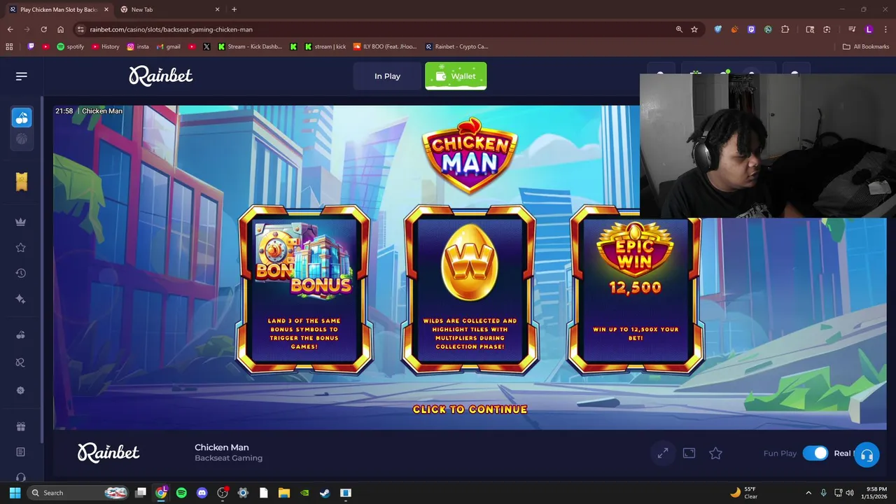Click the taskbar Search box

(x=78, y=493)
